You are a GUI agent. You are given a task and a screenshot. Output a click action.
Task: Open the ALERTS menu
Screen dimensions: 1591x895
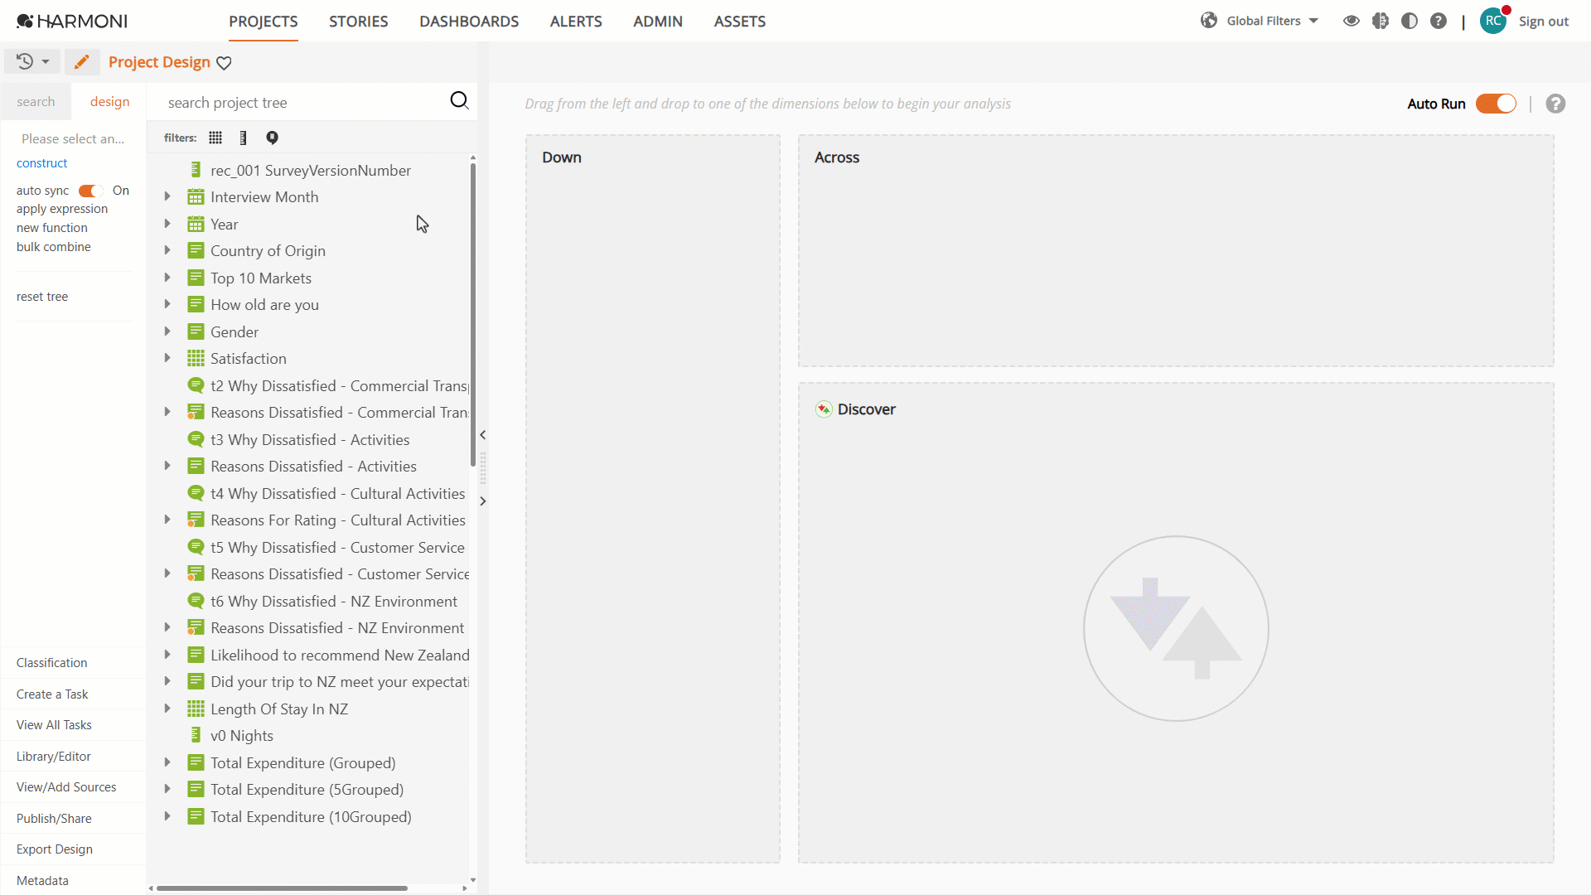click(576, 22)
